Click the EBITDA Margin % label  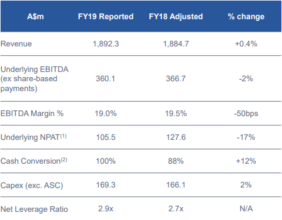(x=32, y=113)
